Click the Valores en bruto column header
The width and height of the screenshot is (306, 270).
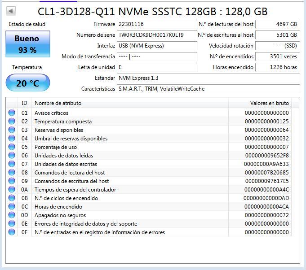(260, 103)
